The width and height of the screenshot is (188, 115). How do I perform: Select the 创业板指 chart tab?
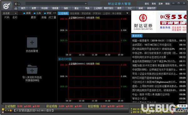pyautogui.click(x=75, y=13)
